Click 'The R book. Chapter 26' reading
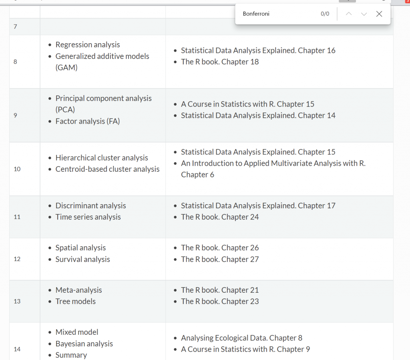Viewport: 410px width, 360px height. (x=220, y=248)
